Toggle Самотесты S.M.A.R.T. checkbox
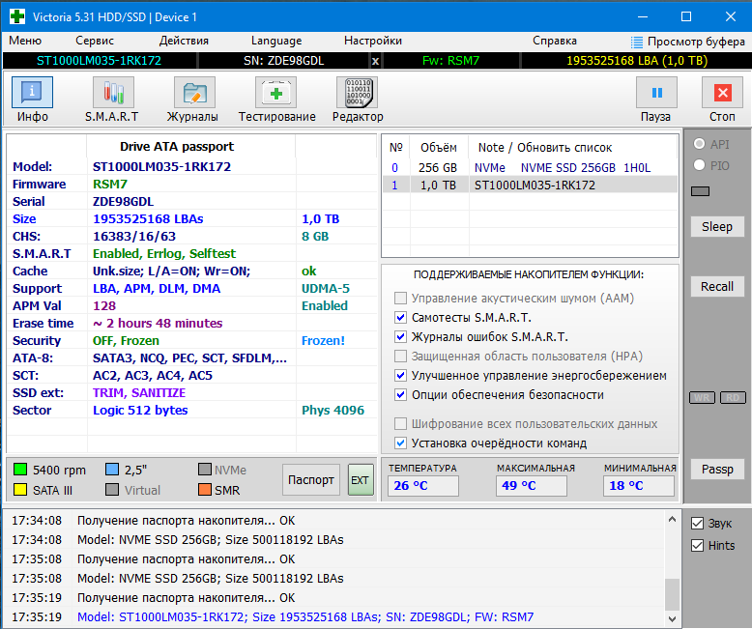 [x=400, y=317]
